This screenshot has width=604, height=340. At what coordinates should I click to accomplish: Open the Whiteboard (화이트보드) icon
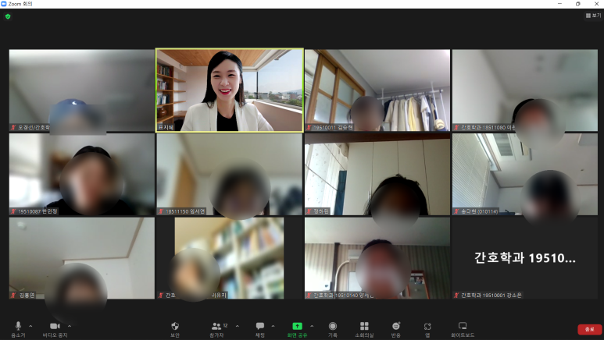463,326
